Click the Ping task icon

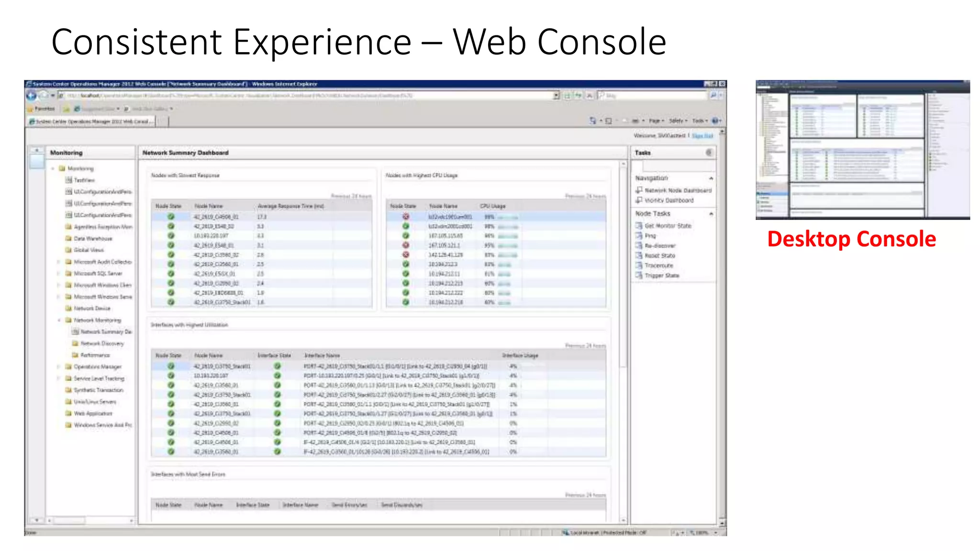pos(639,235)
